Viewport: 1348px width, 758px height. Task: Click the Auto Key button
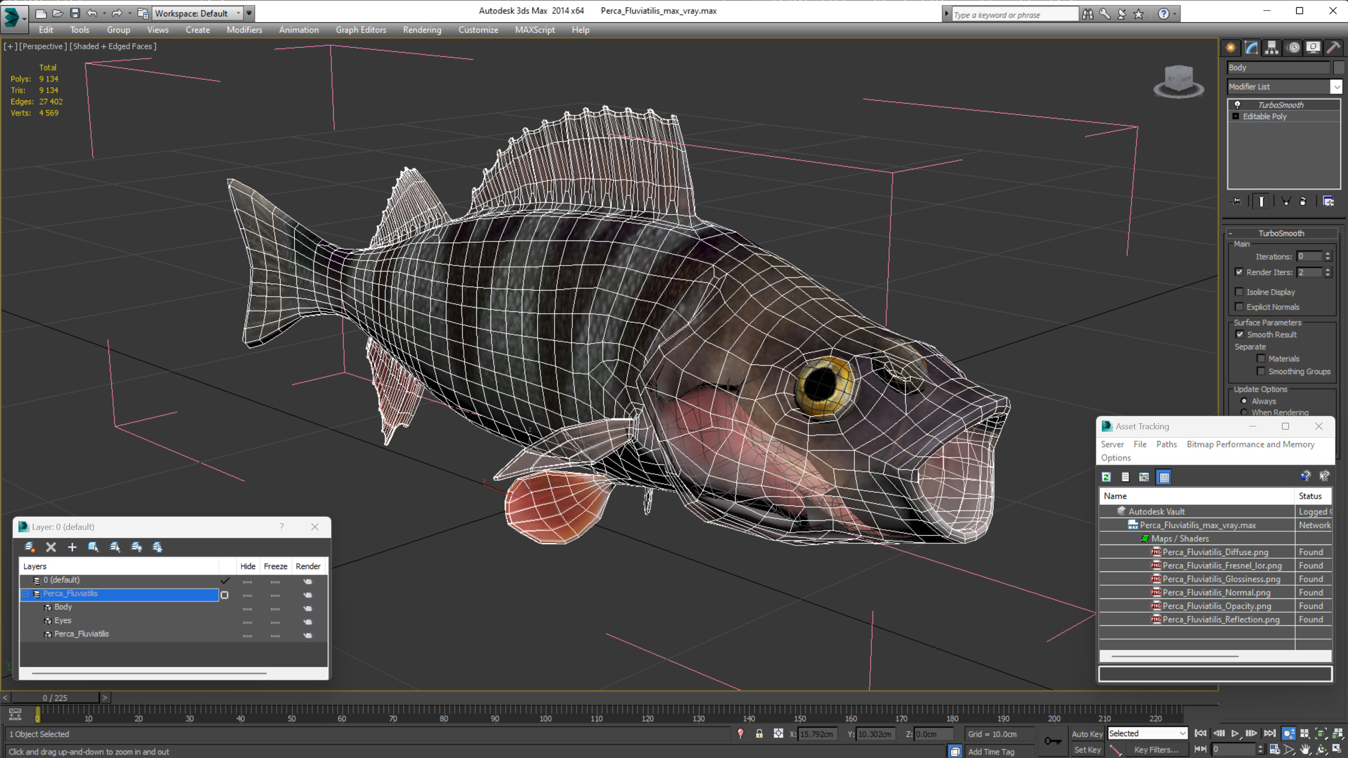pyautogui.click(x=1087, y=733)
